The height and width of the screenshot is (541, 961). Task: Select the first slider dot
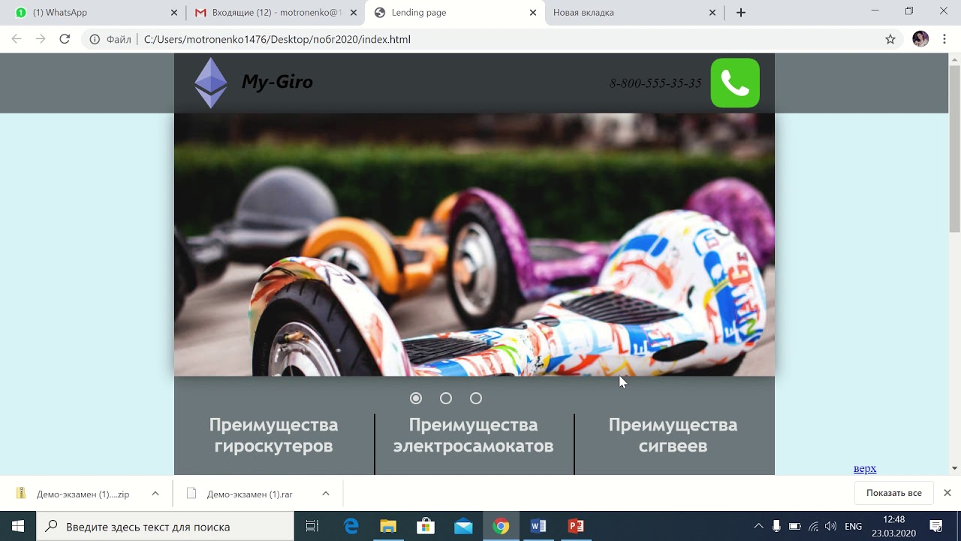click(x=416, y=398)
